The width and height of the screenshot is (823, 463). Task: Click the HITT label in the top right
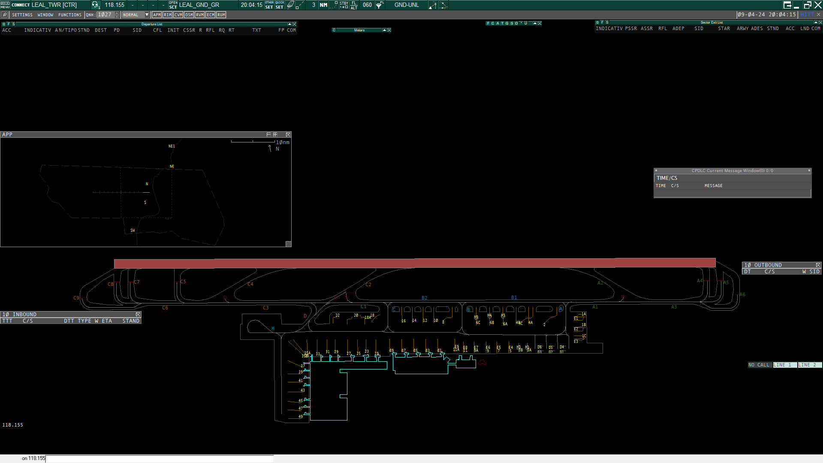pyautogui.click(x=807, y=15)
